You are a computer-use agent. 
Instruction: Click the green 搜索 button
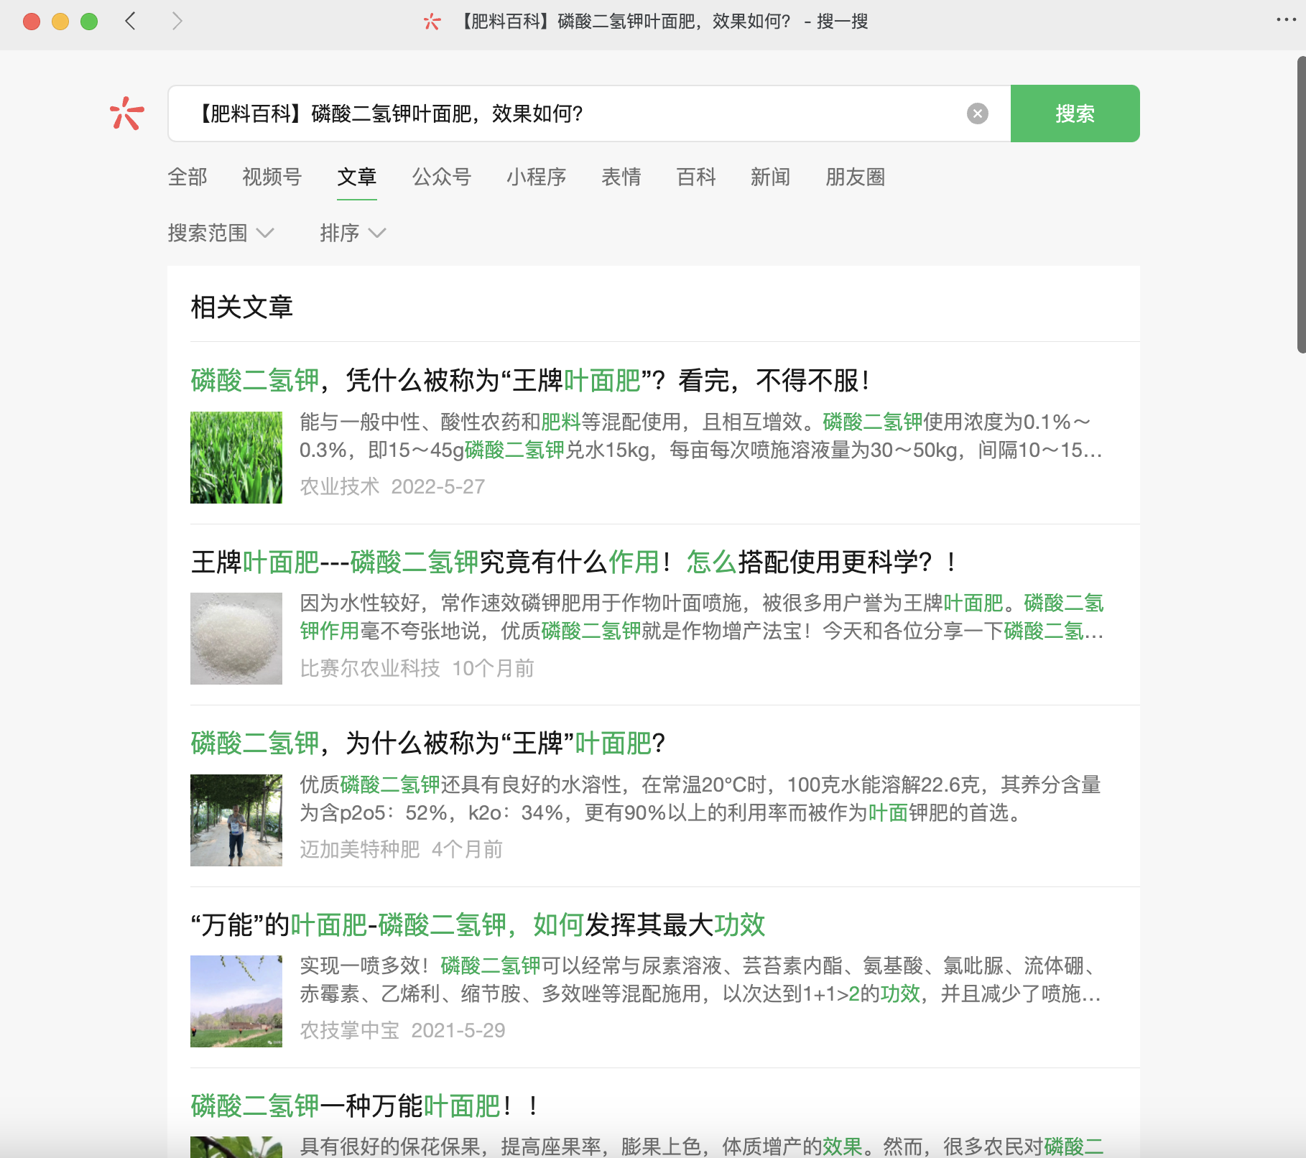(x=1075, y=114)
